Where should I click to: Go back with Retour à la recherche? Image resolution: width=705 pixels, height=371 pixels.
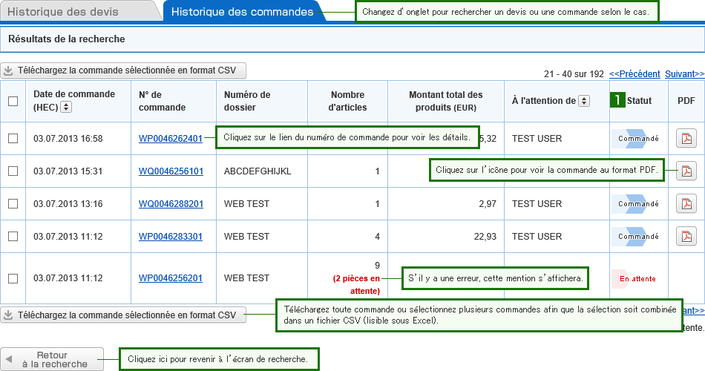coord(52,359)
